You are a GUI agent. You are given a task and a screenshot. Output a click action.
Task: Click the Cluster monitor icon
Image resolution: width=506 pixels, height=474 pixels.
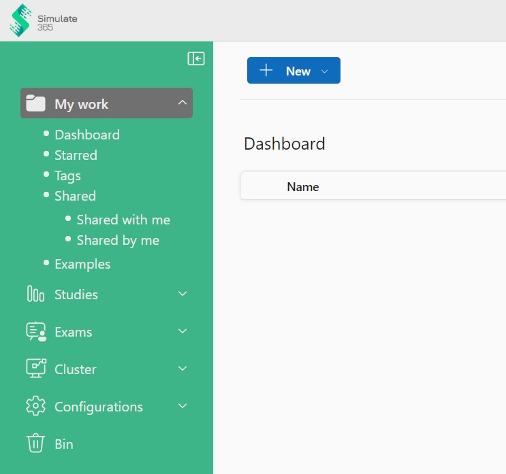pyautogui.click(x=35, y=369)
